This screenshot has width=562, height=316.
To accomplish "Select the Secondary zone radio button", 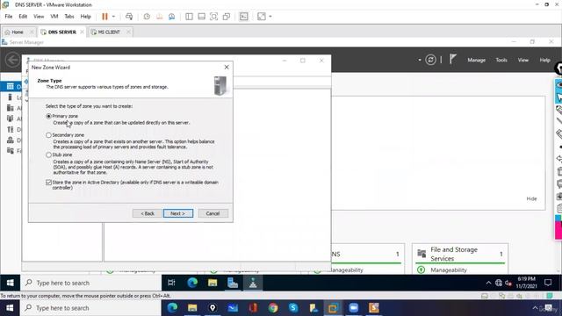I will pyautogui.click(x=49, y=135).
